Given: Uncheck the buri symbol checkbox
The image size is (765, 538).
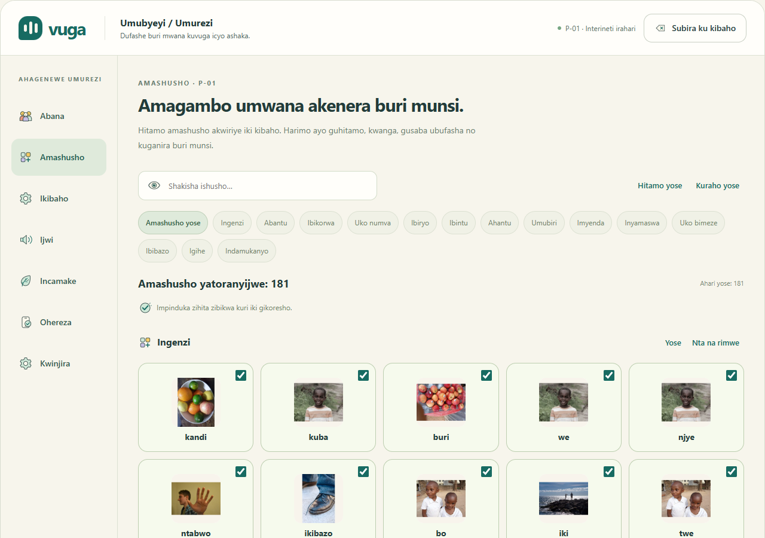Looking at the screenshot, I should 486,375.
